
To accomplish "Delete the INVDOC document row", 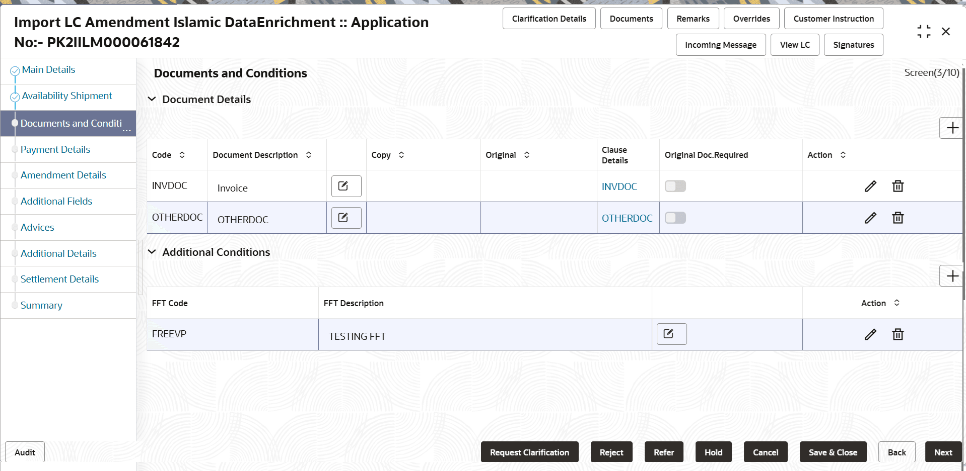I will coord(898,186).
